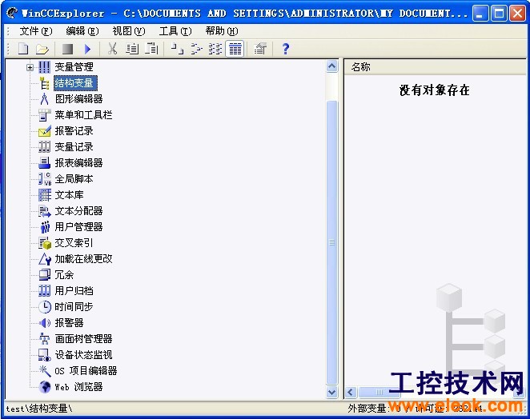
Task: Click the Open project folder icon
Action: (42, 49)
